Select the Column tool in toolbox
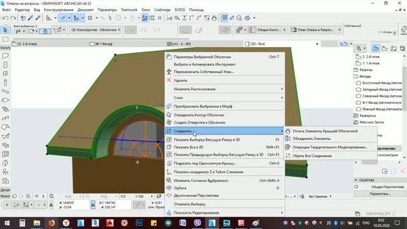 [5, 83]
